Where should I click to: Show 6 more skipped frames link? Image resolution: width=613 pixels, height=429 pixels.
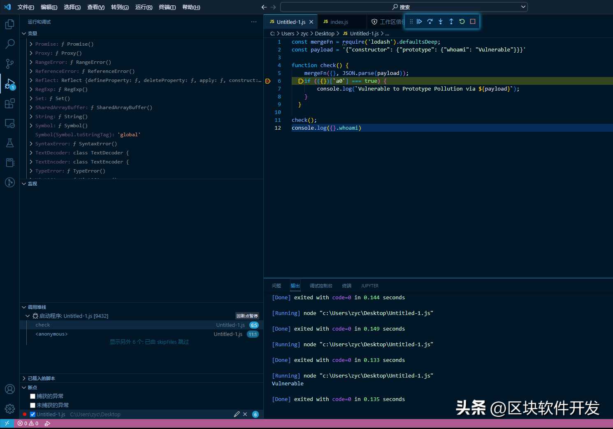click(149, 342)
